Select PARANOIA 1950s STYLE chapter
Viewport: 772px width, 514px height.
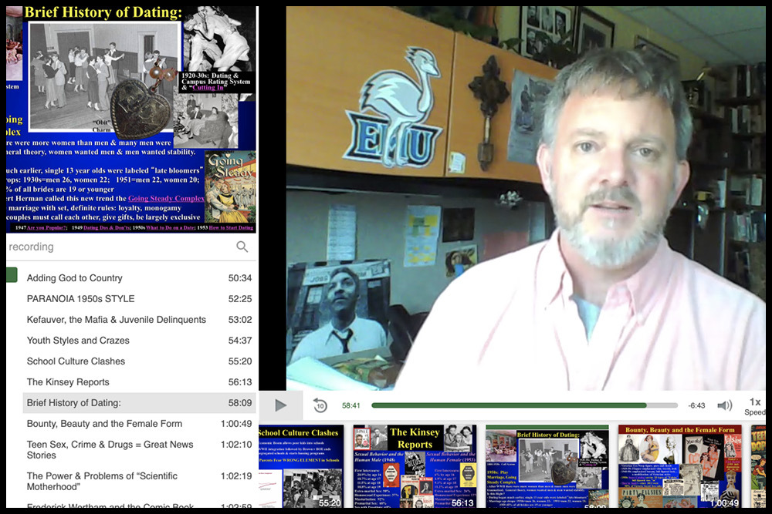(x=80, y=299)
